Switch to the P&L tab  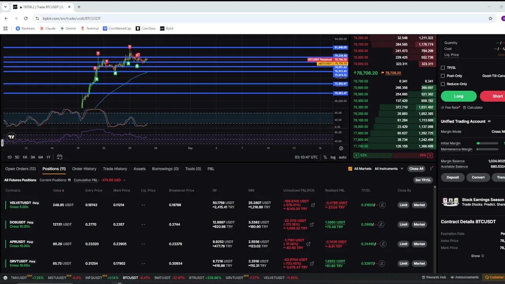211,169
